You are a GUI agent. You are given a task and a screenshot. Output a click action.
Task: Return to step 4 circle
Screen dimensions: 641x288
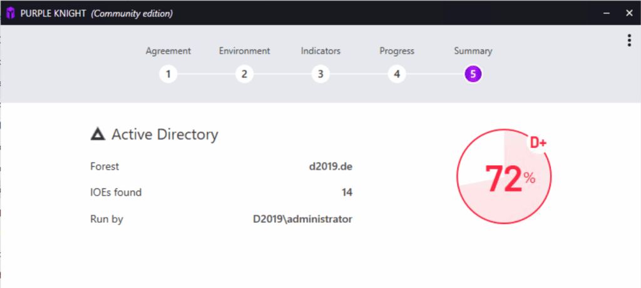click(x=396, y=75)
